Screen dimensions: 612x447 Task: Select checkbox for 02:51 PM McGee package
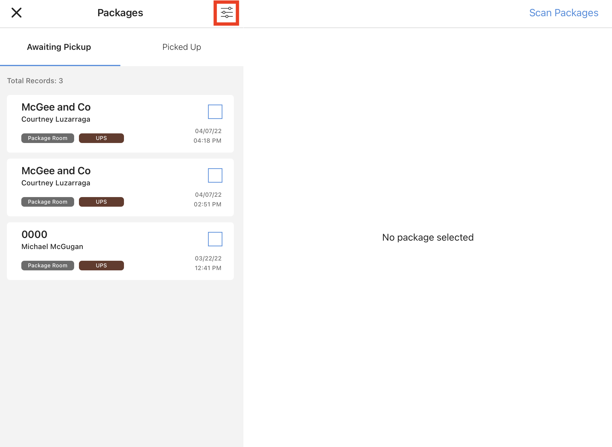point(215,175)
